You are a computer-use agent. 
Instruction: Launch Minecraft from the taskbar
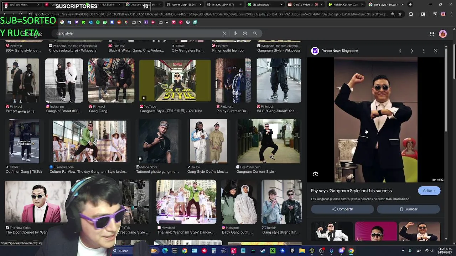coord(273,251)
